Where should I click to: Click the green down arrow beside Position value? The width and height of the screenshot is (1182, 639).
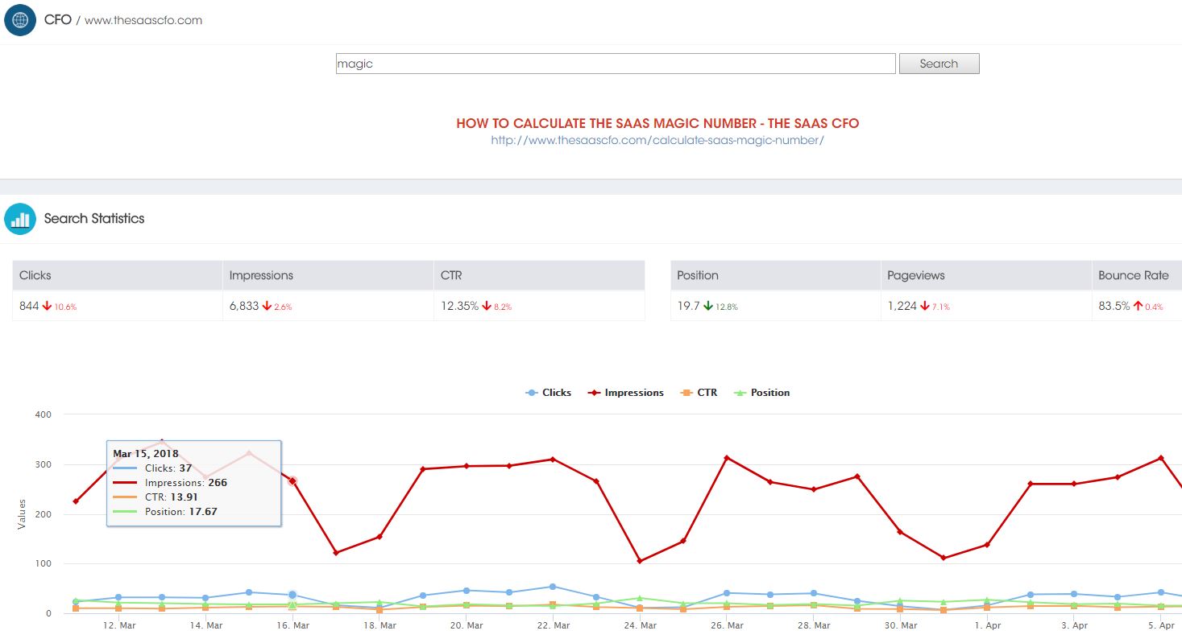point(708,307)
